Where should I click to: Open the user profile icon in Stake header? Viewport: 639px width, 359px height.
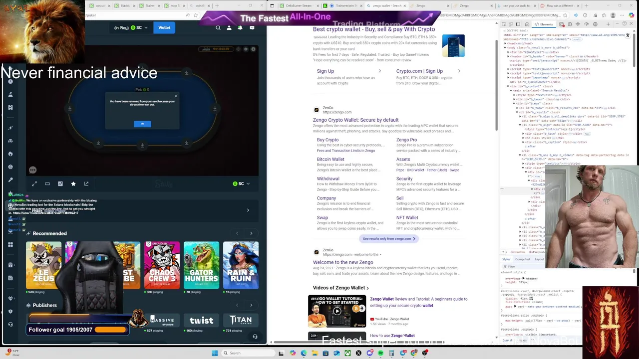tap(229, 28)
